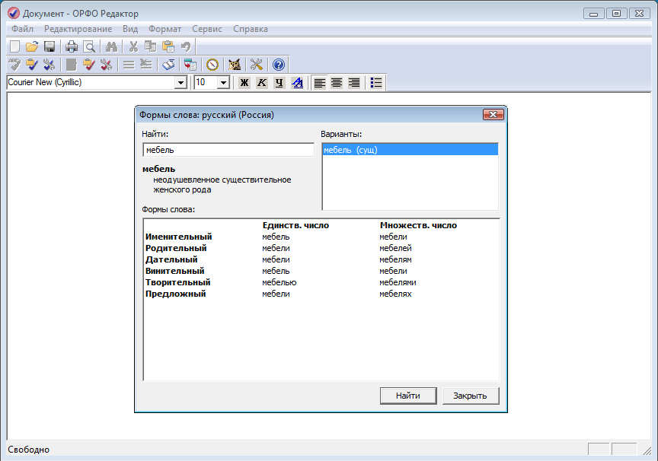658x461 pixels.
Task: Expand the font size 10 dropdown
Action: pyautogui.click(x=224, y=83)
